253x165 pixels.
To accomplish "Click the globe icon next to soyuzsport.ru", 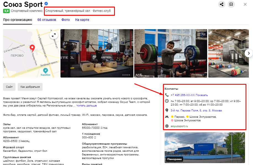I will coord(167,126).
